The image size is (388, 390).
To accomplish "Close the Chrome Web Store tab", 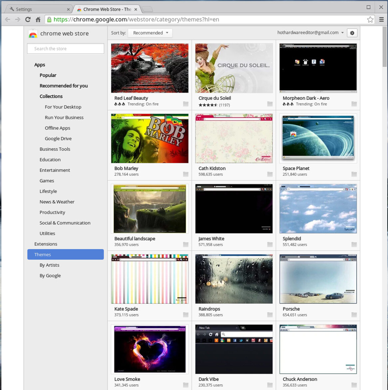I will coord(136,9).
